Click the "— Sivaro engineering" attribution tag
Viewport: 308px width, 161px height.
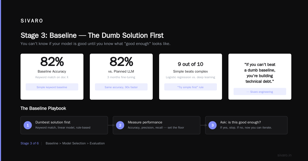260,91
